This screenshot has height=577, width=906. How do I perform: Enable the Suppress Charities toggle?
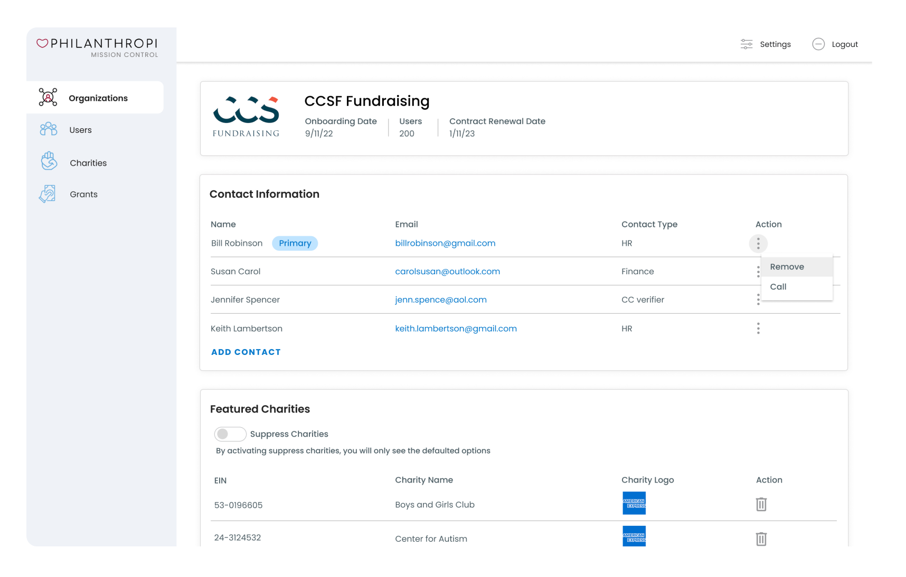click(230, 434)
